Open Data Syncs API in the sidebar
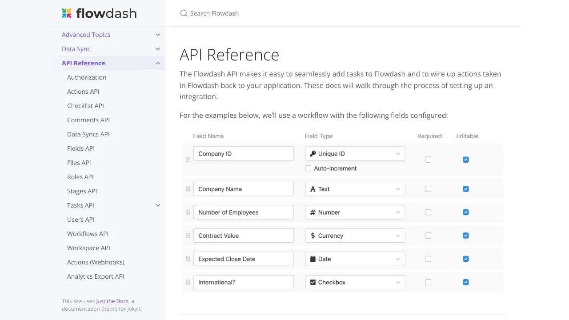The image size is (569, 320). pyautogui.click(x=88, y=134)
